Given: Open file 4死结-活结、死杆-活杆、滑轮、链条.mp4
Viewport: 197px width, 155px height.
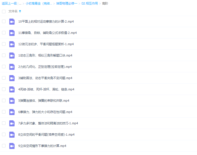Looking at the screenshot, I should tap(46, 89).
